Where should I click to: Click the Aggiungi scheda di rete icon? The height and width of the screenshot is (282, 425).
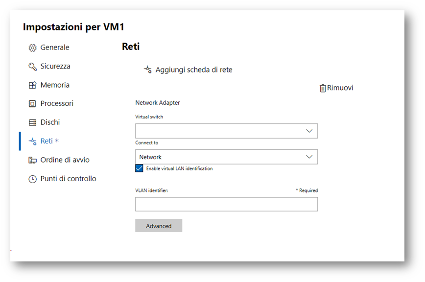click(x=148, y=70)
